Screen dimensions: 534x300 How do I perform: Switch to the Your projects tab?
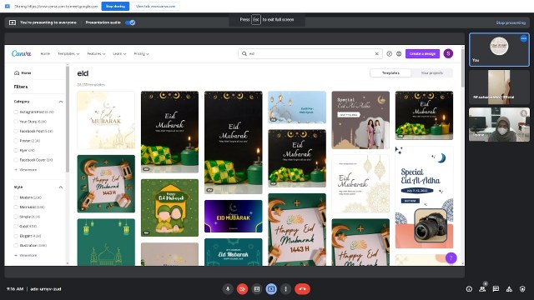pos(432,72)
